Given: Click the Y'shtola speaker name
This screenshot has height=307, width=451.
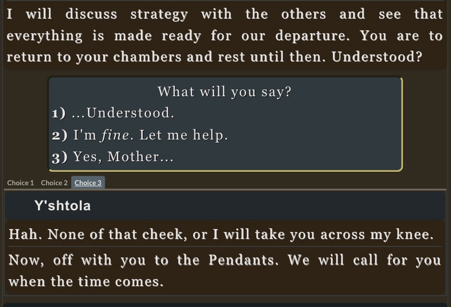Looking at the screenshot, I should click(x=62, y=206).
